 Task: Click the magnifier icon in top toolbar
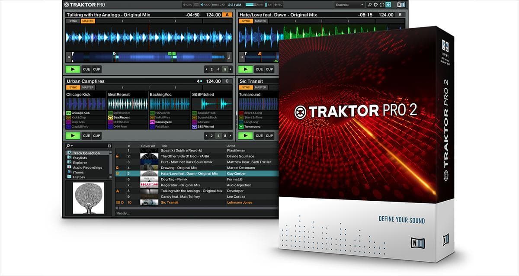pyautogui.click(x=370, y=5)
